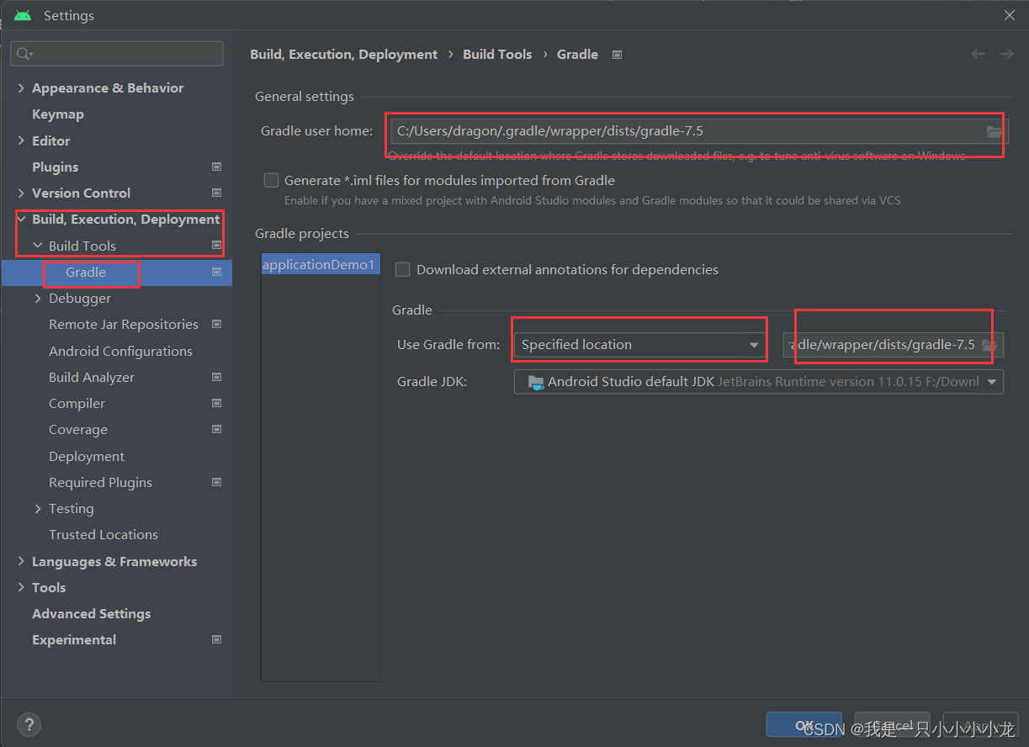The width and height of the screenshot is (1029, 747).
Task: Click the project icon next to Experimental
Action: tap(216, 639)
